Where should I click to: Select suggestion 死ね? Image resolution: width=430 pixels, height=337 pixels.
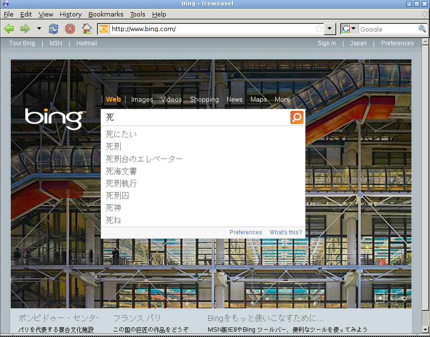(203, 220)
